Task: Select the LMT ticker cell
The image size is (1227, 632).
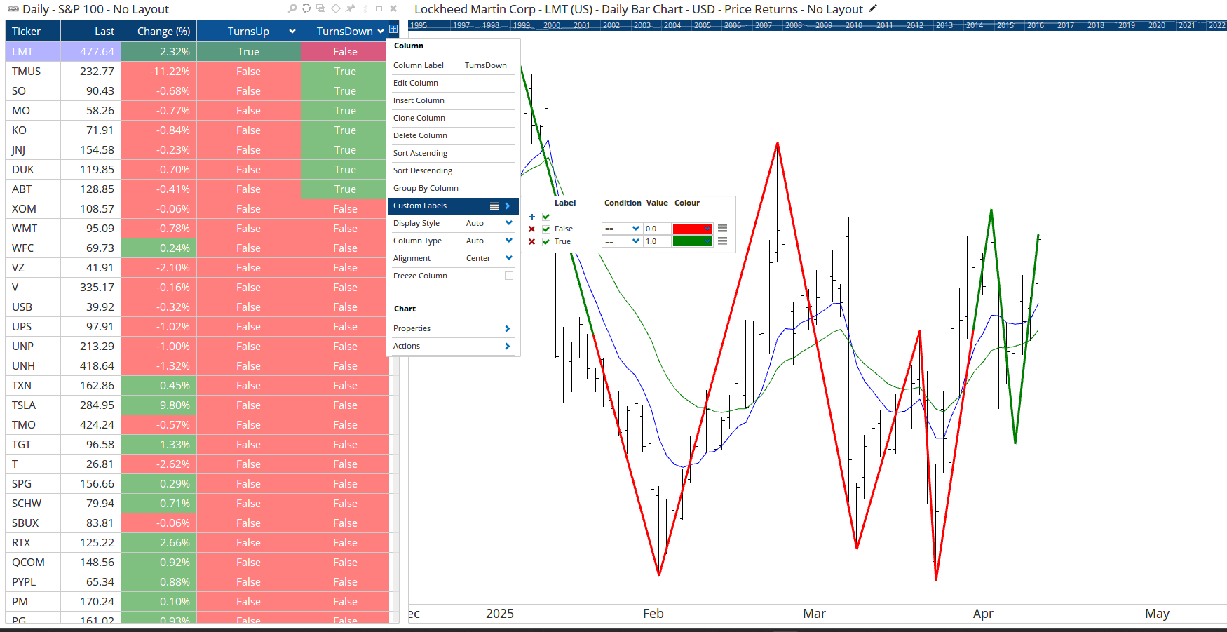Action: [33, 52]
